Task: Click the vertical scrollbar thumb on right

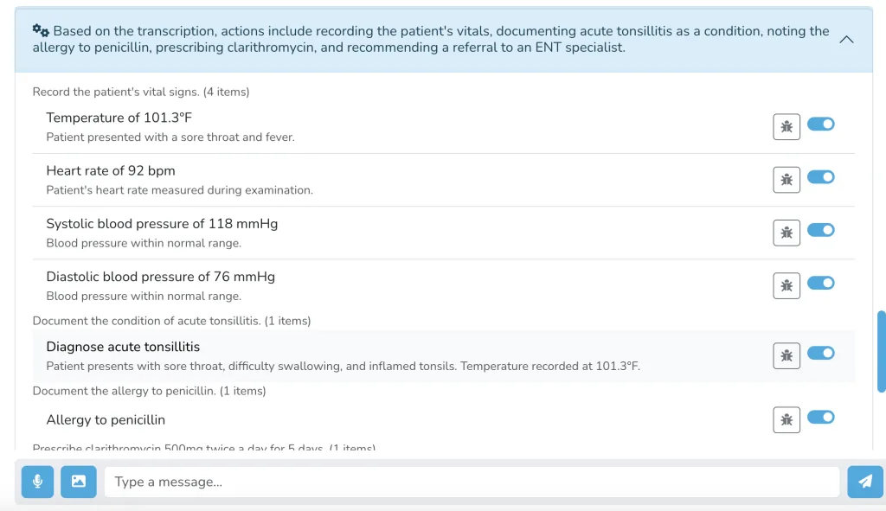Action: [x=881, y=351]
